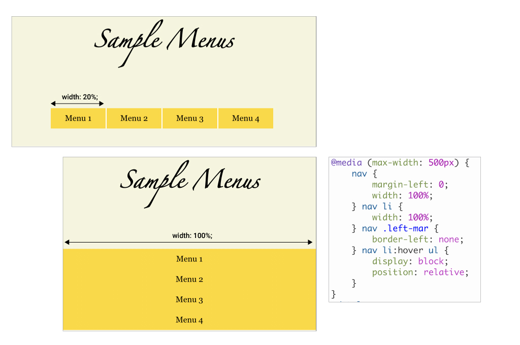Select Menu 3 in the stacked full-width menu

[189, 300]
